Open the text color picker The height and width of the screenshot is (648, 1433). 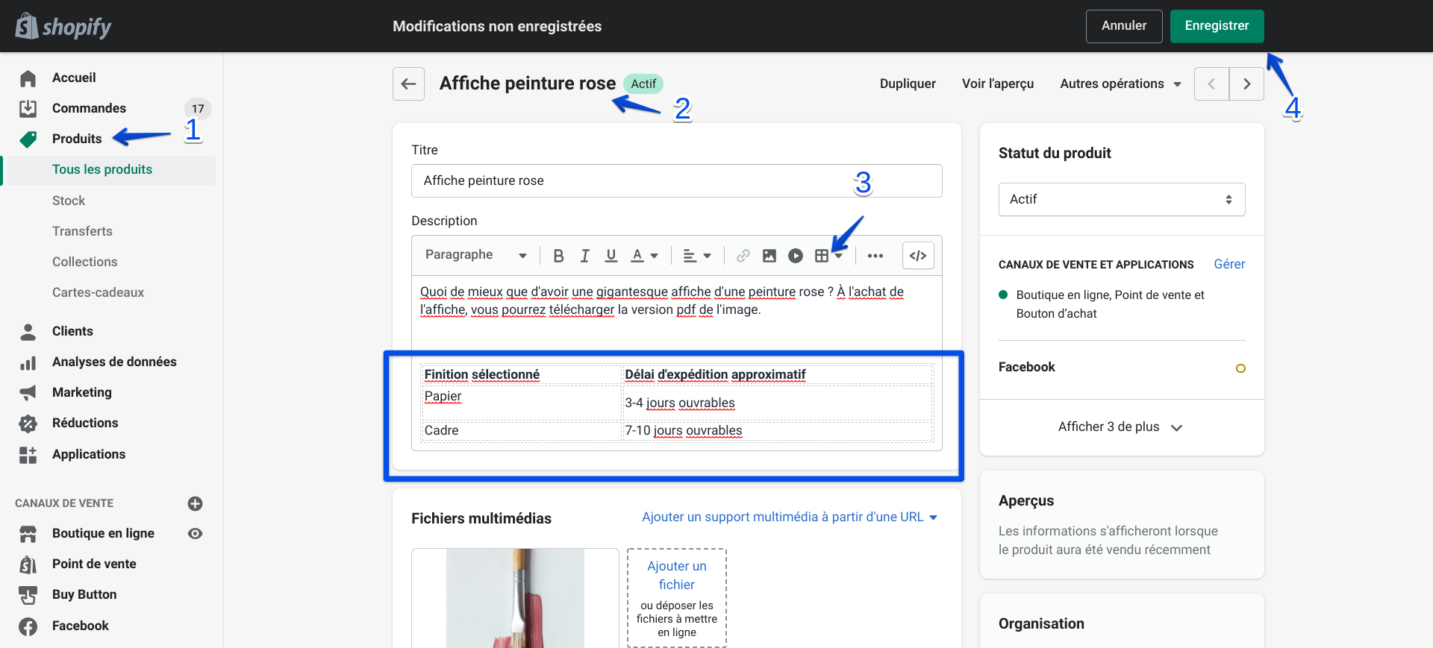[x=645, y=256]
